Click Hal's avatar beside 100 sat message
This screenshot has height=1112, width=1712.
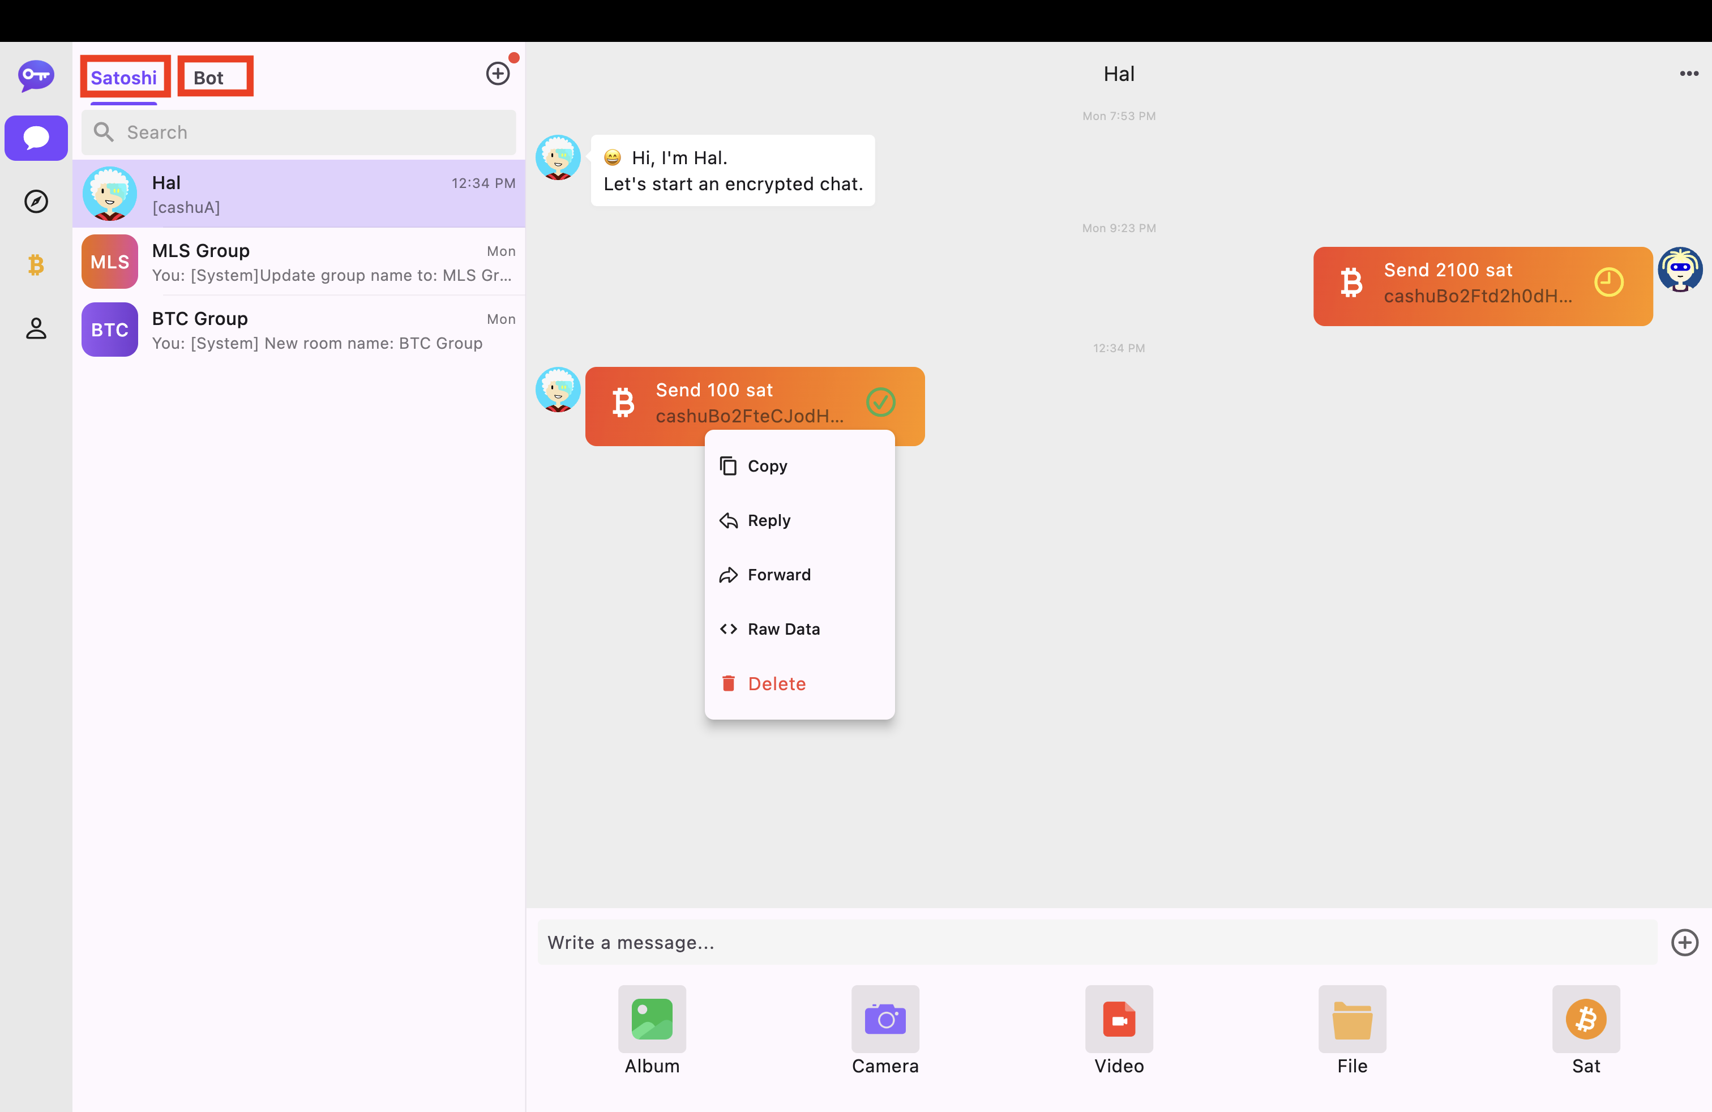(558, 390)
